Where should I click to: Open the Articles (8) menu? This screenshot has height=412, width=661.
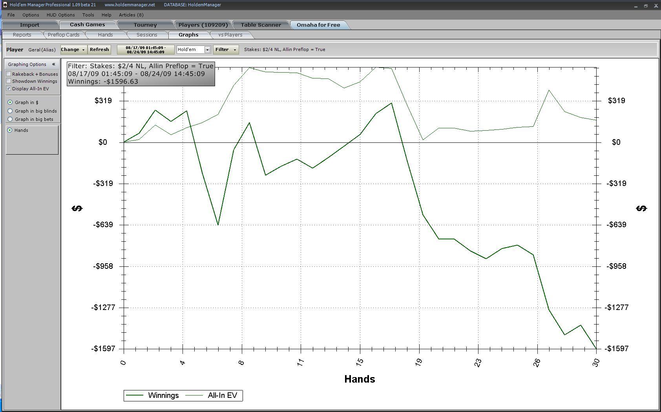tap(131, 15)
